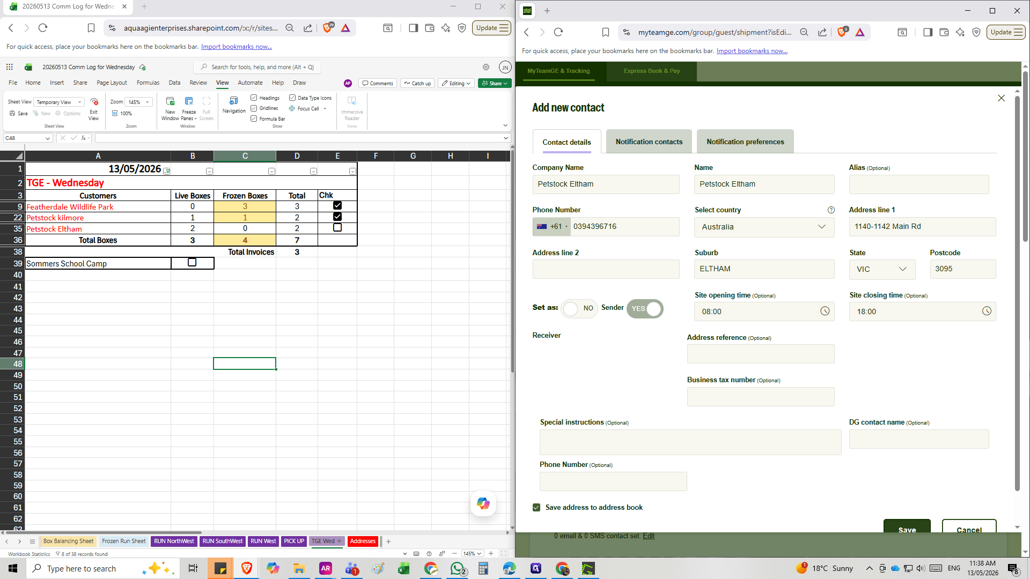Open Task View on the taskbar
The height and width of the screenshot is (579, 1030).
pyautogui.click(x=193, y=568)
